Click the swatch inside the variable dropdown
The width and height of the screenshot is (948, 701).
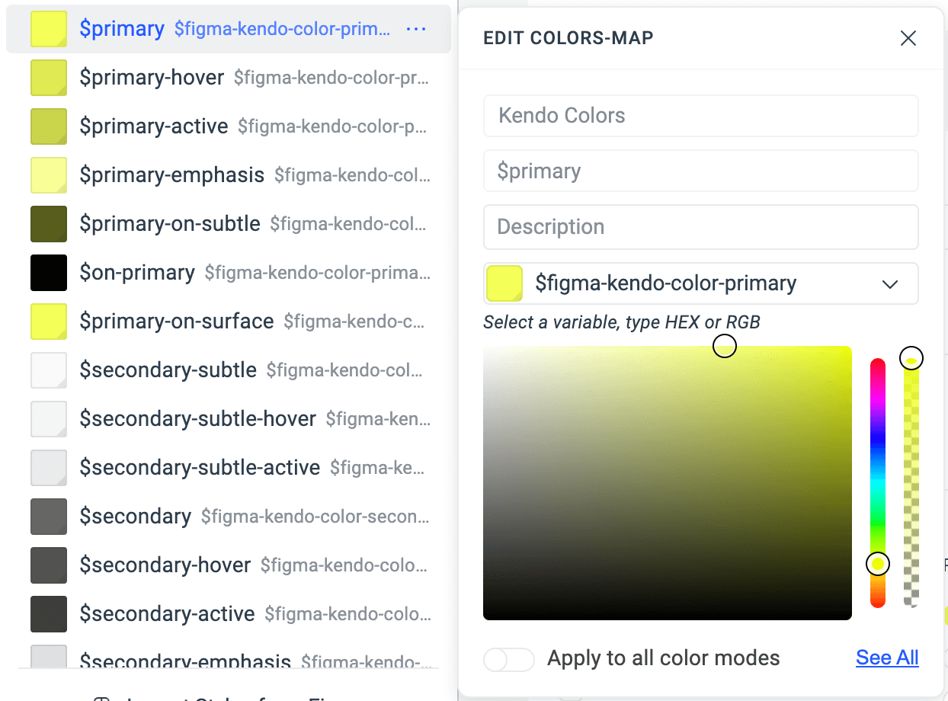click(504, 283)
